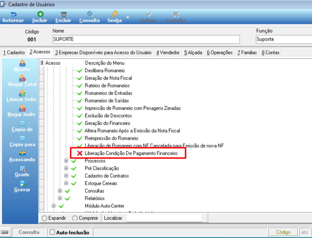This screenshot has height=238, width=312.
Task: Click Copia para grid icon
Action: point(22,138)
